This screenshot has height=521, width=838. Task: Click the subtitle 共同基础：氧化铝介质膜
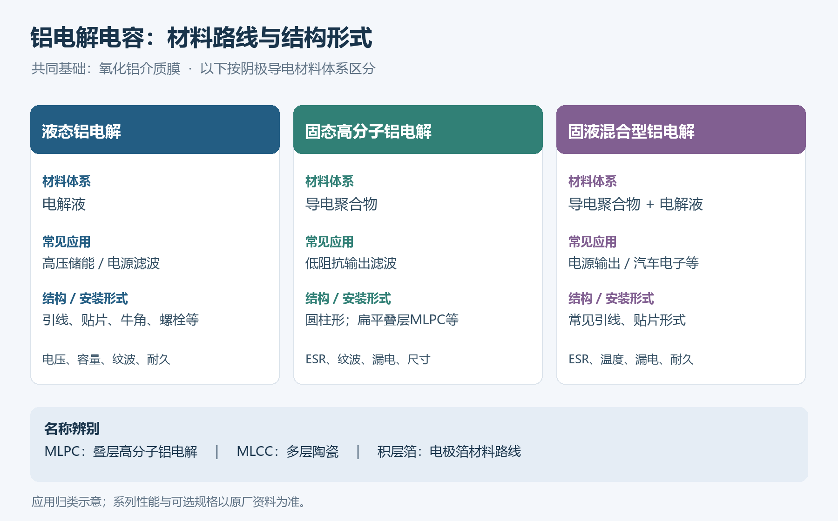pyautogui.click(x=106, y=69)
